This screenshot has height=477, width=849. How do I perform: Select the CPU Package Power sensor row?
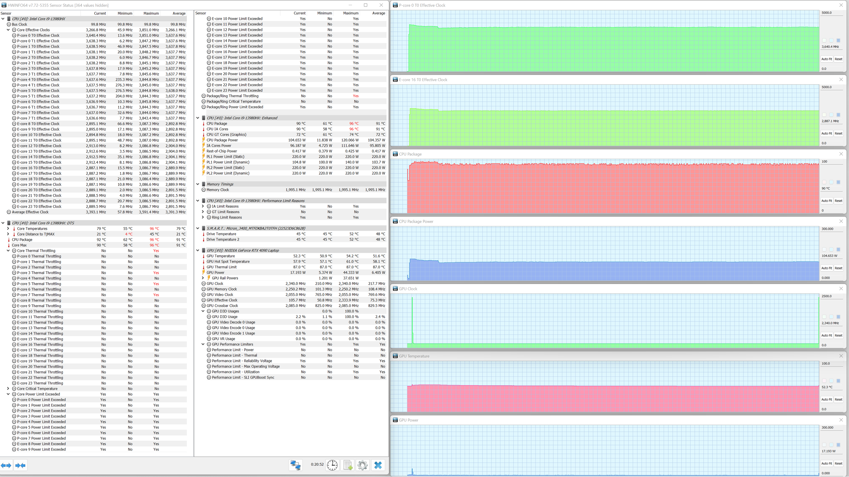click(x=222, y=140)
